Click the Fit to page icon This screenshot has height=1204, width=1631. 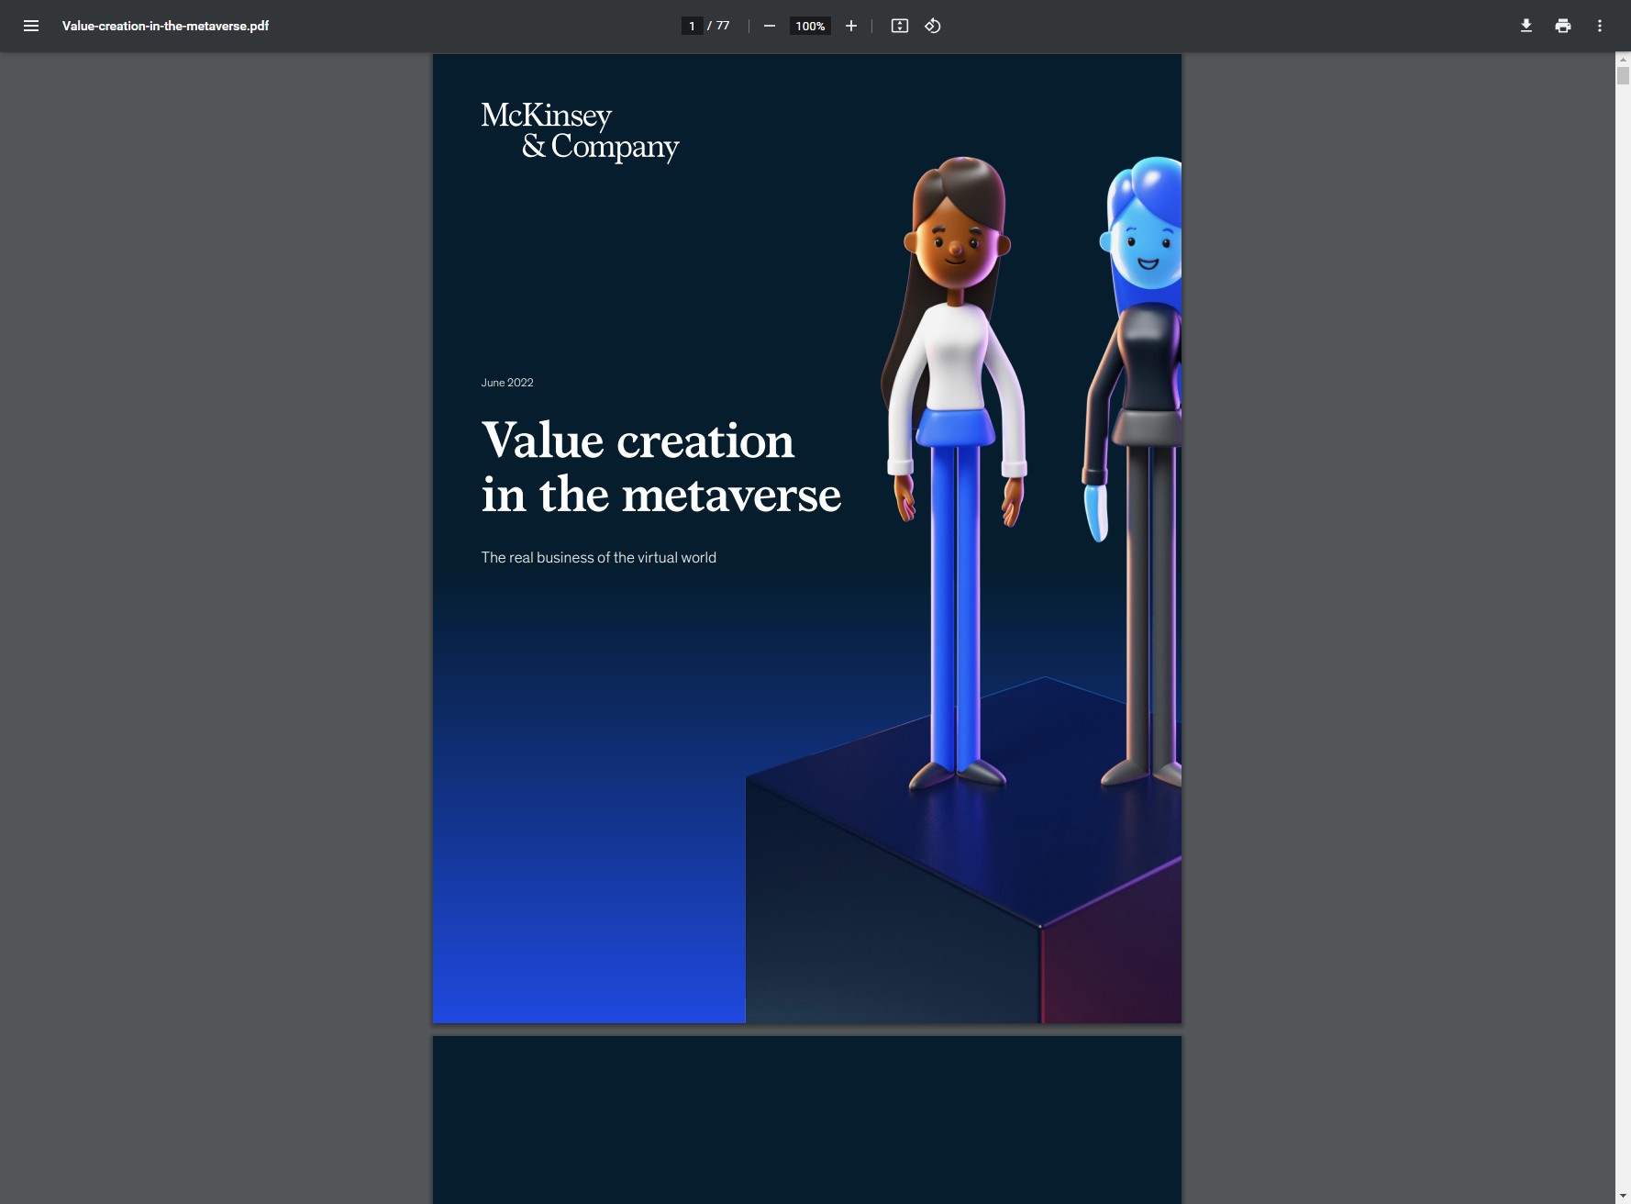coord(900,26)
